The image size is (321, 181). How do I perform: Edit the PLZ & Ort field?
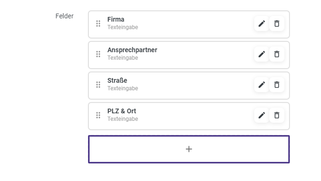click(262, 115)
